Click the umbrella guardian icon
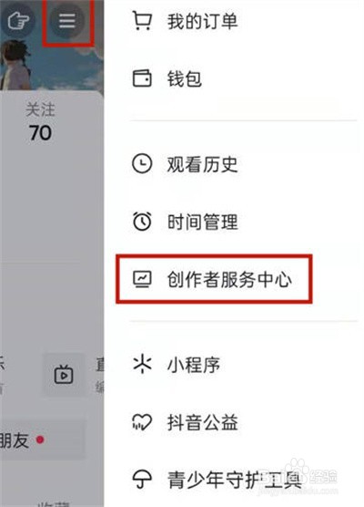 click(x=142, y=480)
